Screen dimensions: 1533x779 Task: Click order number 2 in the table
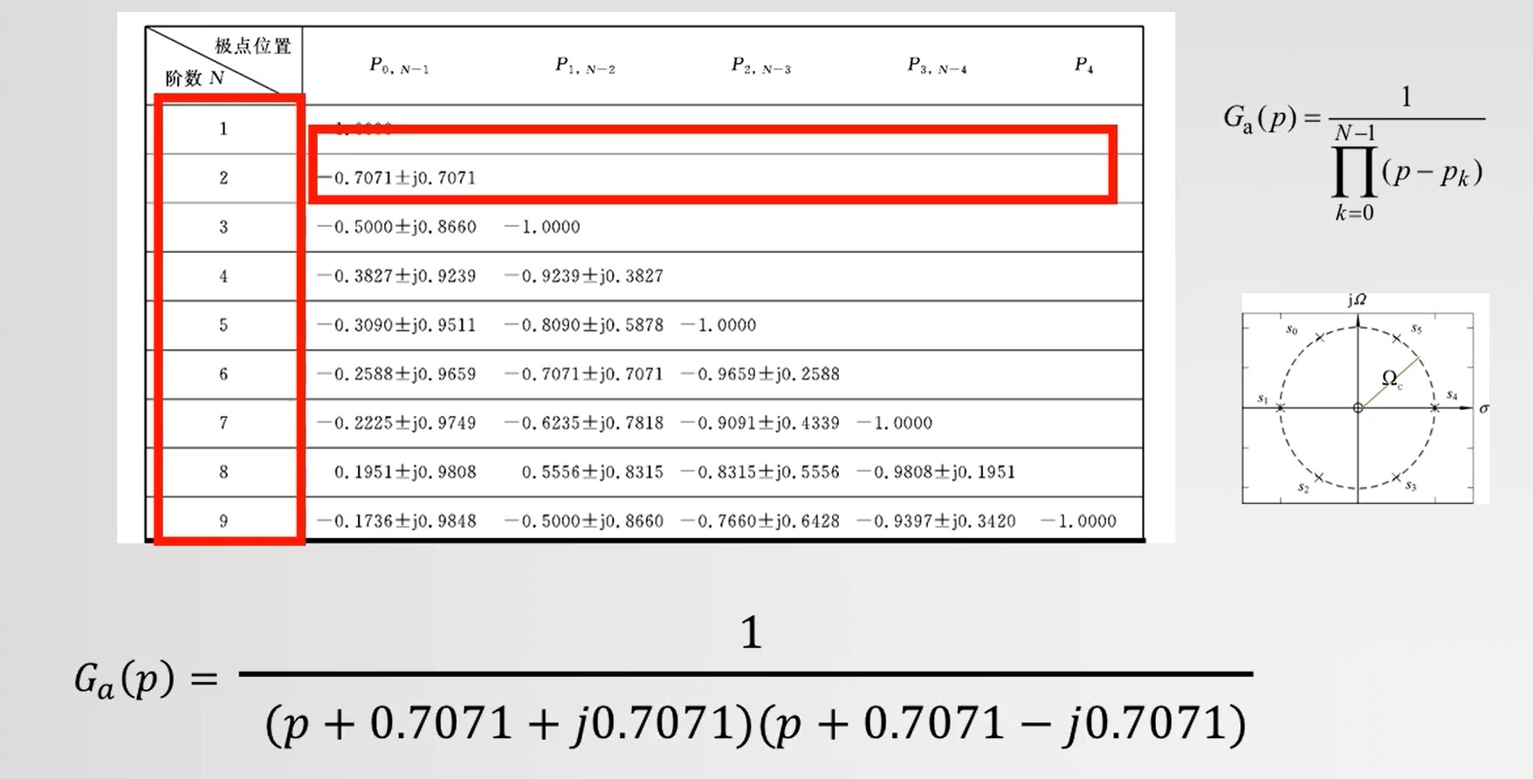tap(223, 178)
